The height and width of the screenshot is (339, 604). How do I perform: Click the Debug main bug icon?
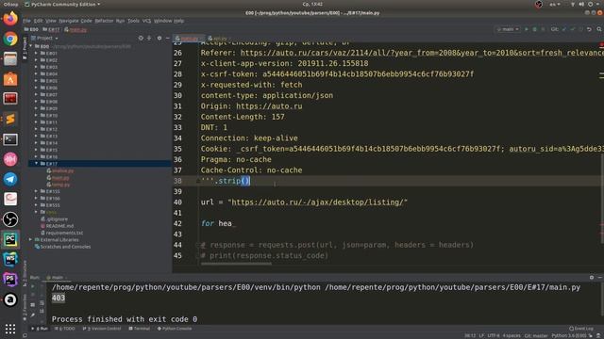coord(535,29)
